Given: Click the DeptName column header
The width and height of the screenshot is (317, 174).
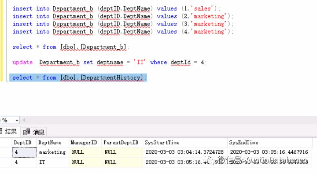Looking at the screenshot, I should (52, 143).
